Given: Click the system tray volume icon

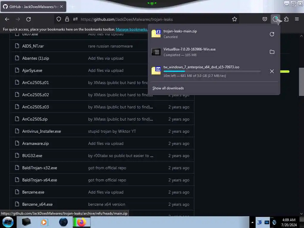Looking at the screenshot, I should point(274,222).
